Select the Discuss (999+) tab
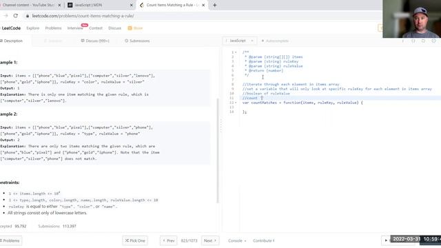The width and height of the screenshot is (441, 248). tap(95, 41)
